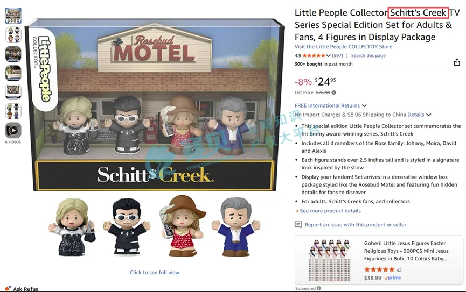Expand the shipping to China Details chevron
The height and width of the screenshot is (292, 466).
point(428,115)
